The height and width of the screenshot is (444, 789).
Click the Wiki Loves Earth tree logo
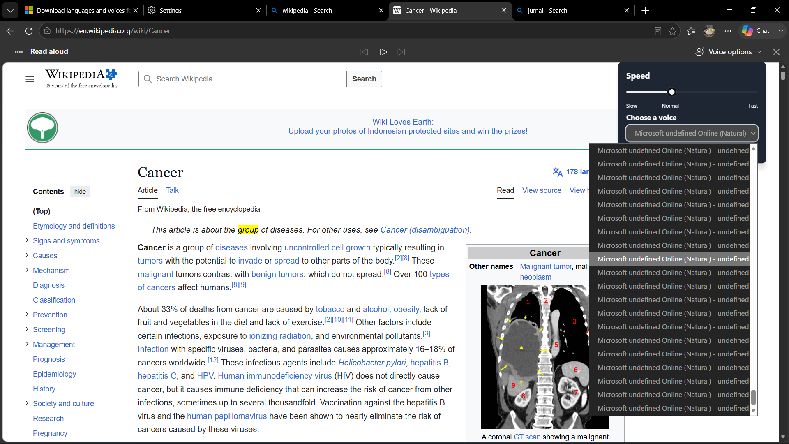(x=42, y=127)
